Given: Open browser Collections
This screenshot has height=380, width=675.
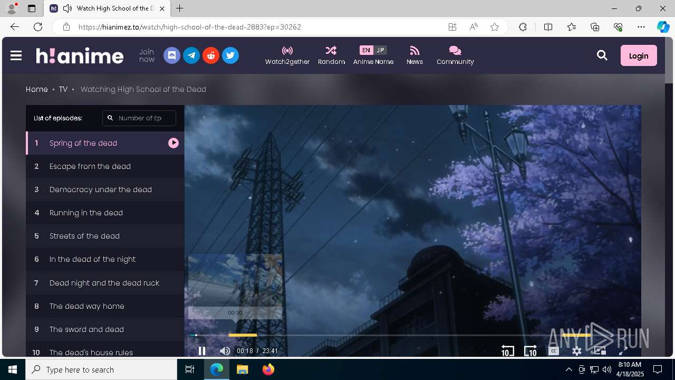Looking at the screenshot, I should click(595, 27).
